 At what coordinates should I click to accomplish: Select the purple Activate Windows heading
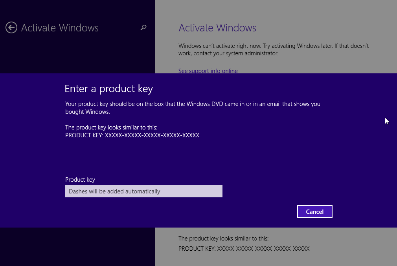pos(217,28)
